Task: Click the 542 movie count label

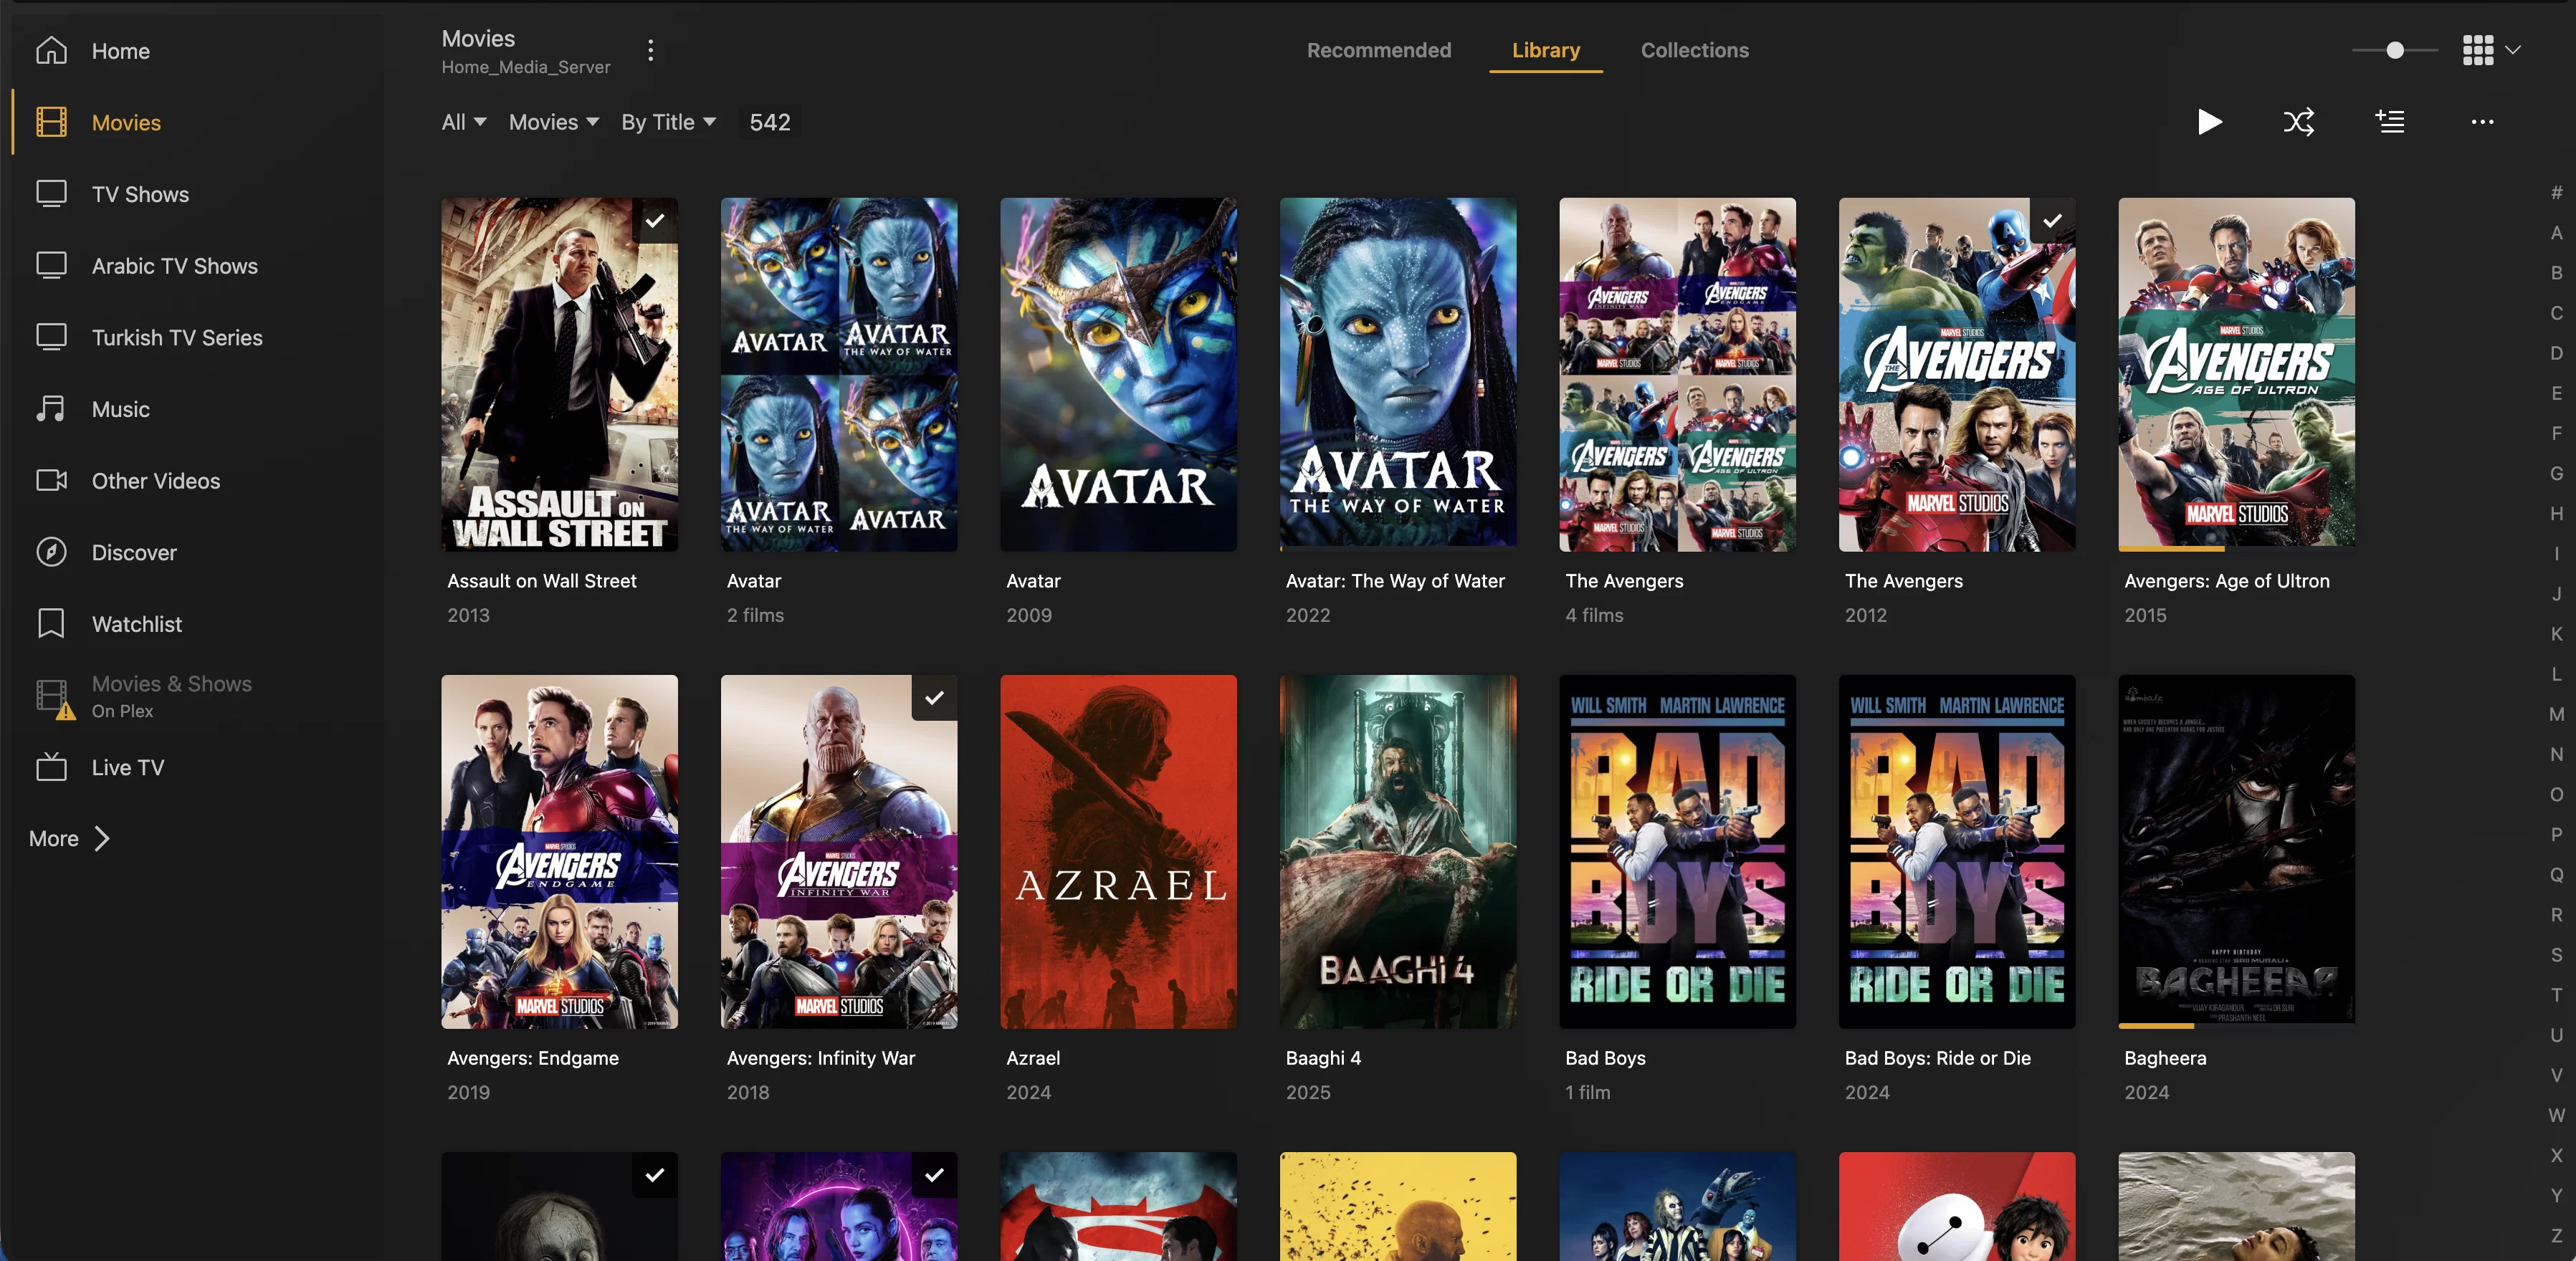Action: click(x=770, y=122)
